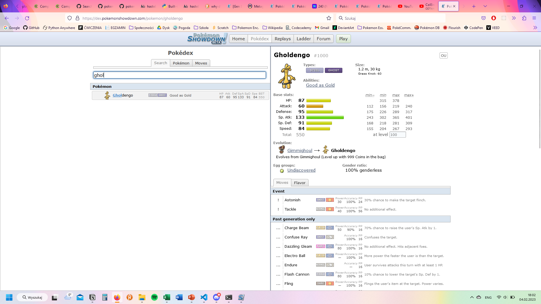
Task: Click the OU tier badge
Action: pos(444,55)
